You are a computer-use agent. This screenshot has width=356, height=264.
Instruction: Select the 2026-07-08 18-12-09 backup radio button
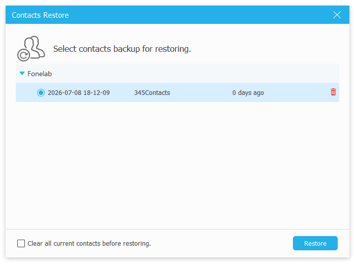tap(41, 92)
